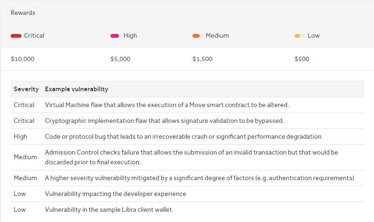Select the higher severity mitigated Medium row

click(x=187, y=178)
